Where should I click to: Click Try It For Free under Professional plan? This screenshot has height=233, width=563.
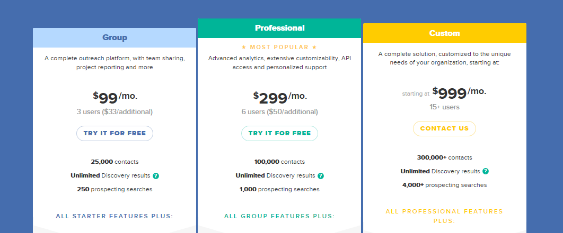pos(279,133)
